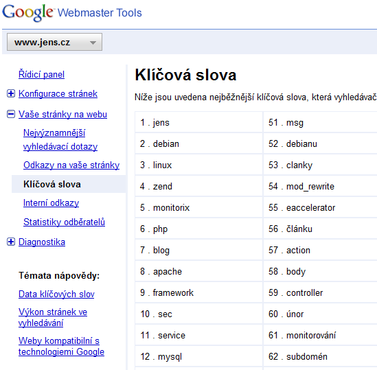Select the Klíčová slova sidebar item
377x370 pixels.
pos(69,184)
